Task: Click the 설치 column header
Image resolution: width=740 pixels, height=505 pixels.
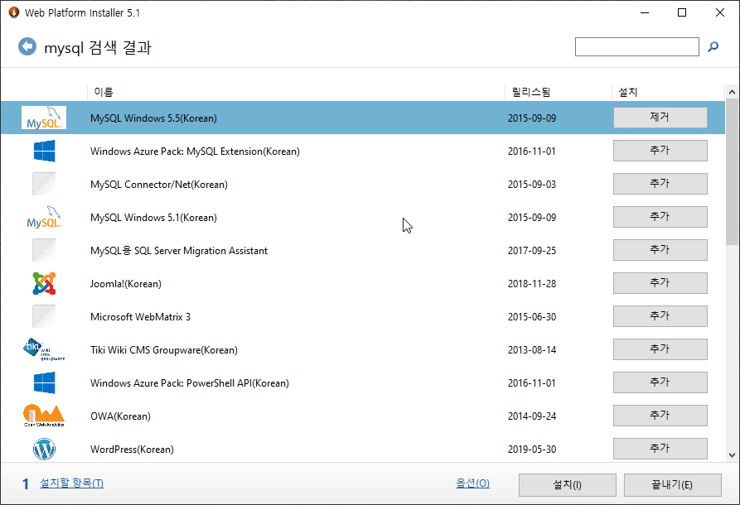Action: point(628,92)
